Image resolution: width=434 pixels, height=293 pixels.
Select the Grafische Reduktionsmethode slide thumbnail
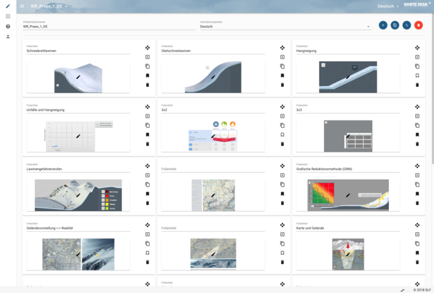click(347, 195)
